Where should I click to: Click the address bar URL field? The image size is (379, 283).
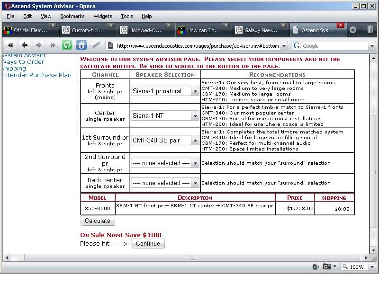(198, 45)
